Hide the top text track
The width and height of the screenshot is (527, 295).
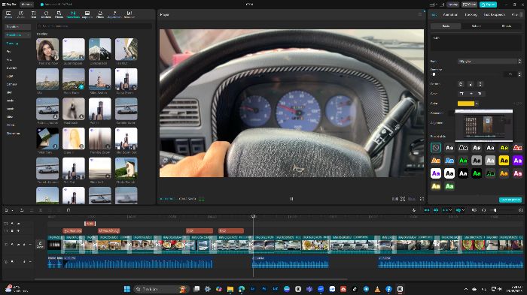point(18,223)
